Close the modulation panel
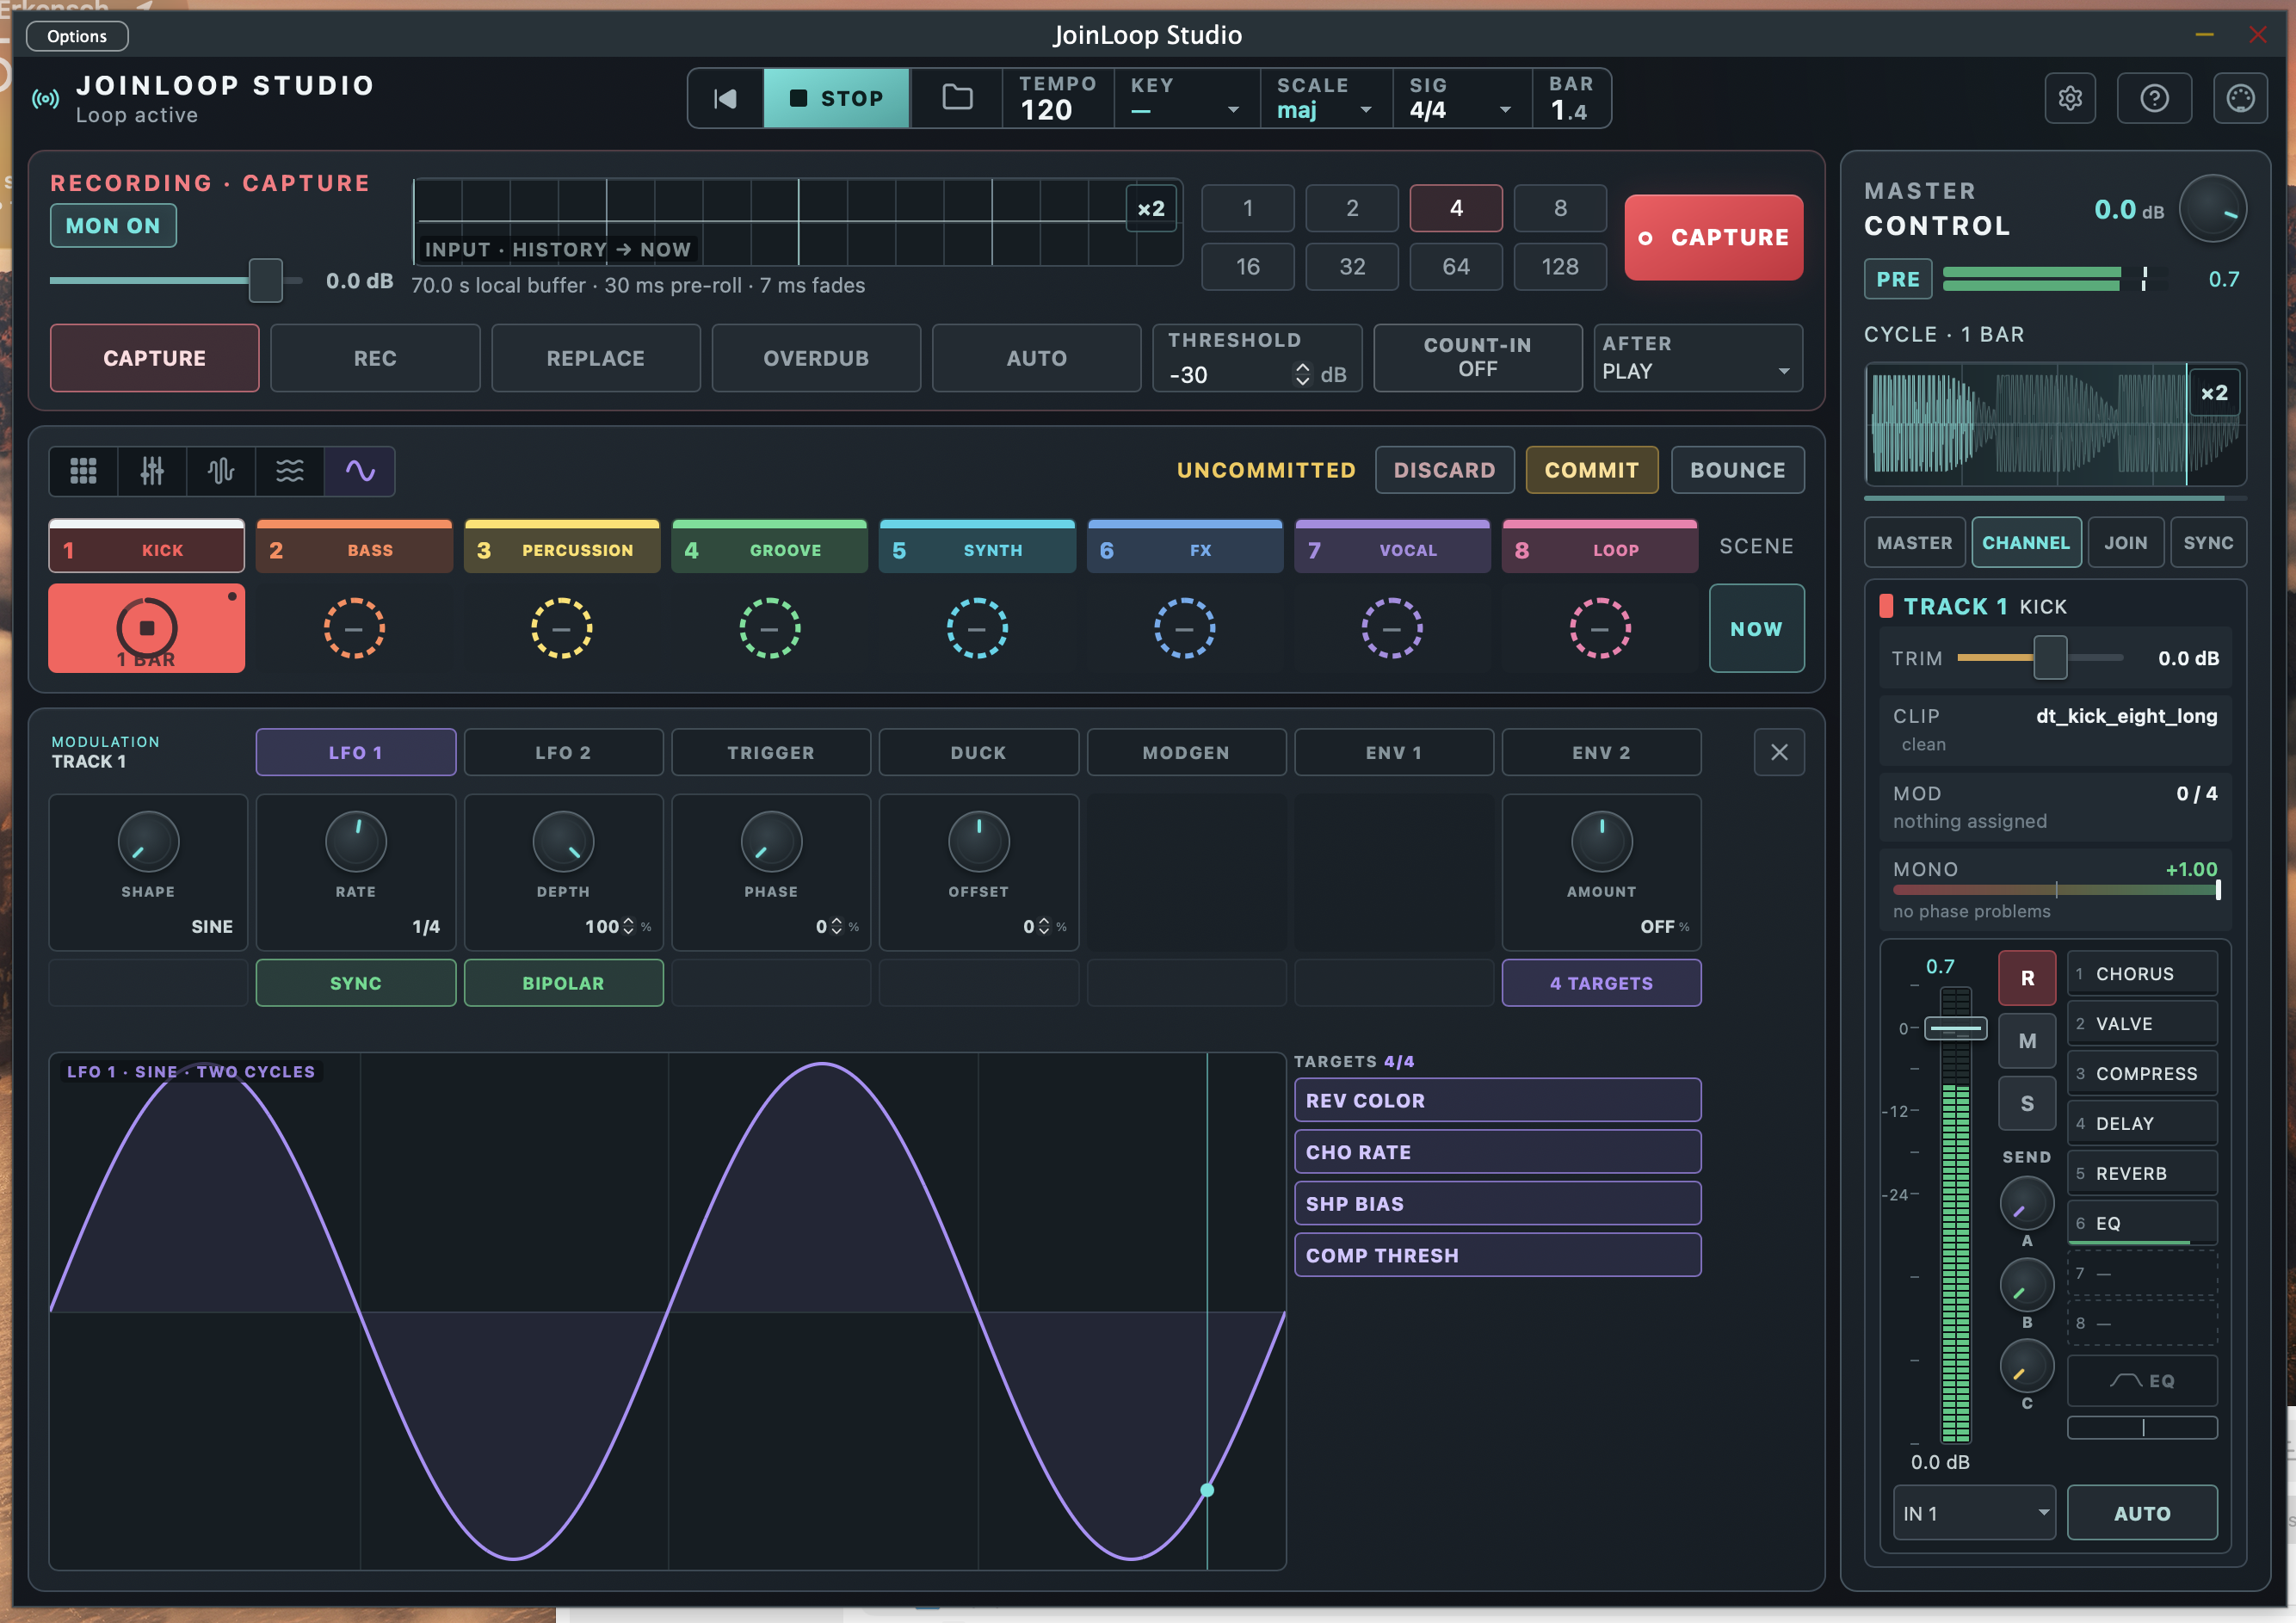The image size is (2296, 1623). (1779, 752)
